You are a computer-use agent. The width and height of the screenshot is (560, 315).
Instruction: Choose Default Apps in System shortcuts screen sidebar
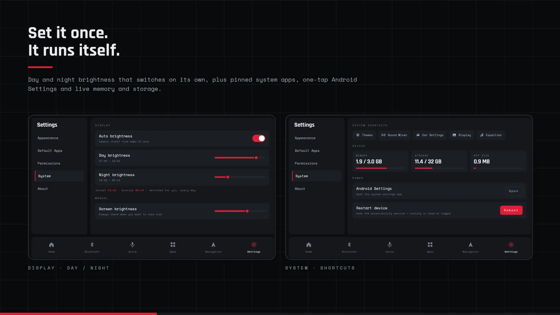(316, 151)
